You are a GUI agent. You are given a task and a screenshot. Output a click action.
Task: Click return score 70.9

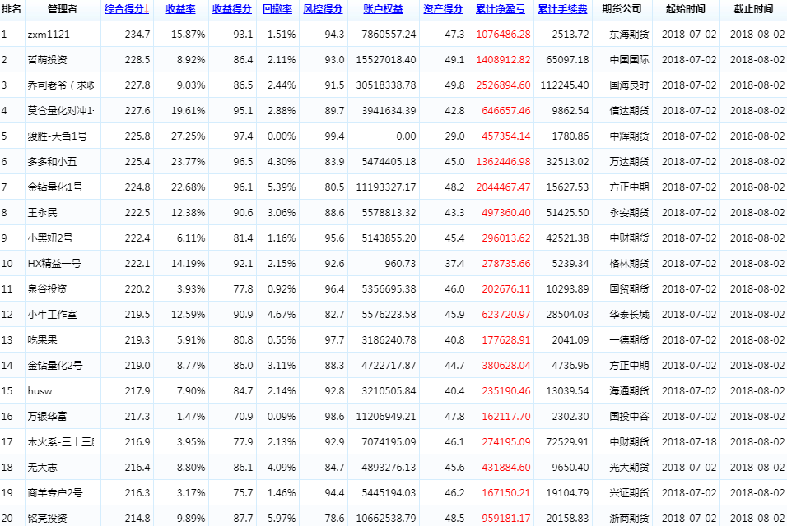click(x=243, y=417)
